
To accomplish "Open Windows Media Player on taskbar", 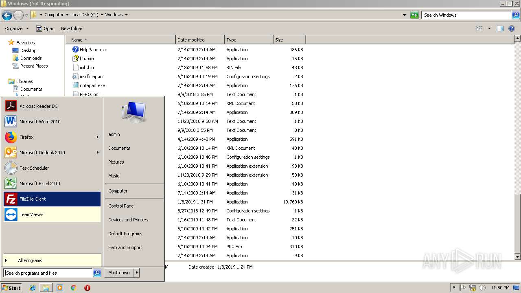I will 60,288.
